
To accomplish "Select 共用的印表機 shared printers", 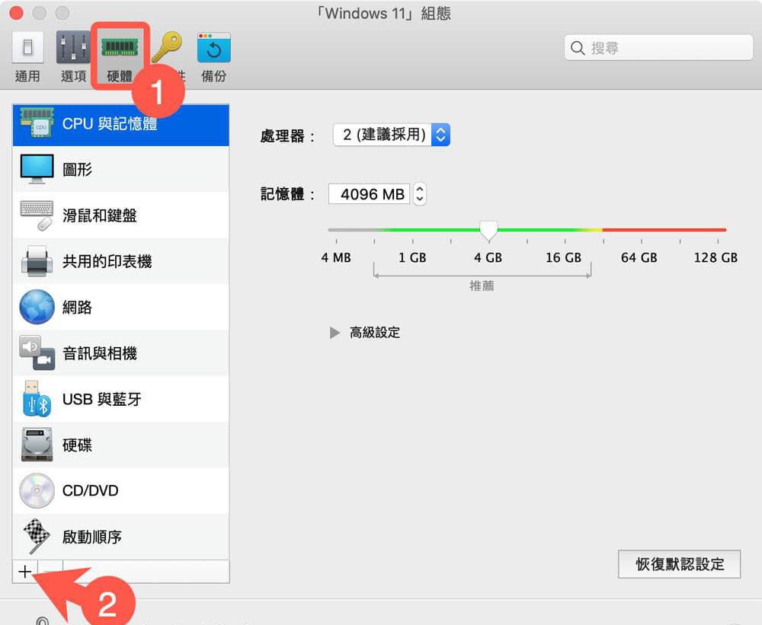I will click(120, 261).
